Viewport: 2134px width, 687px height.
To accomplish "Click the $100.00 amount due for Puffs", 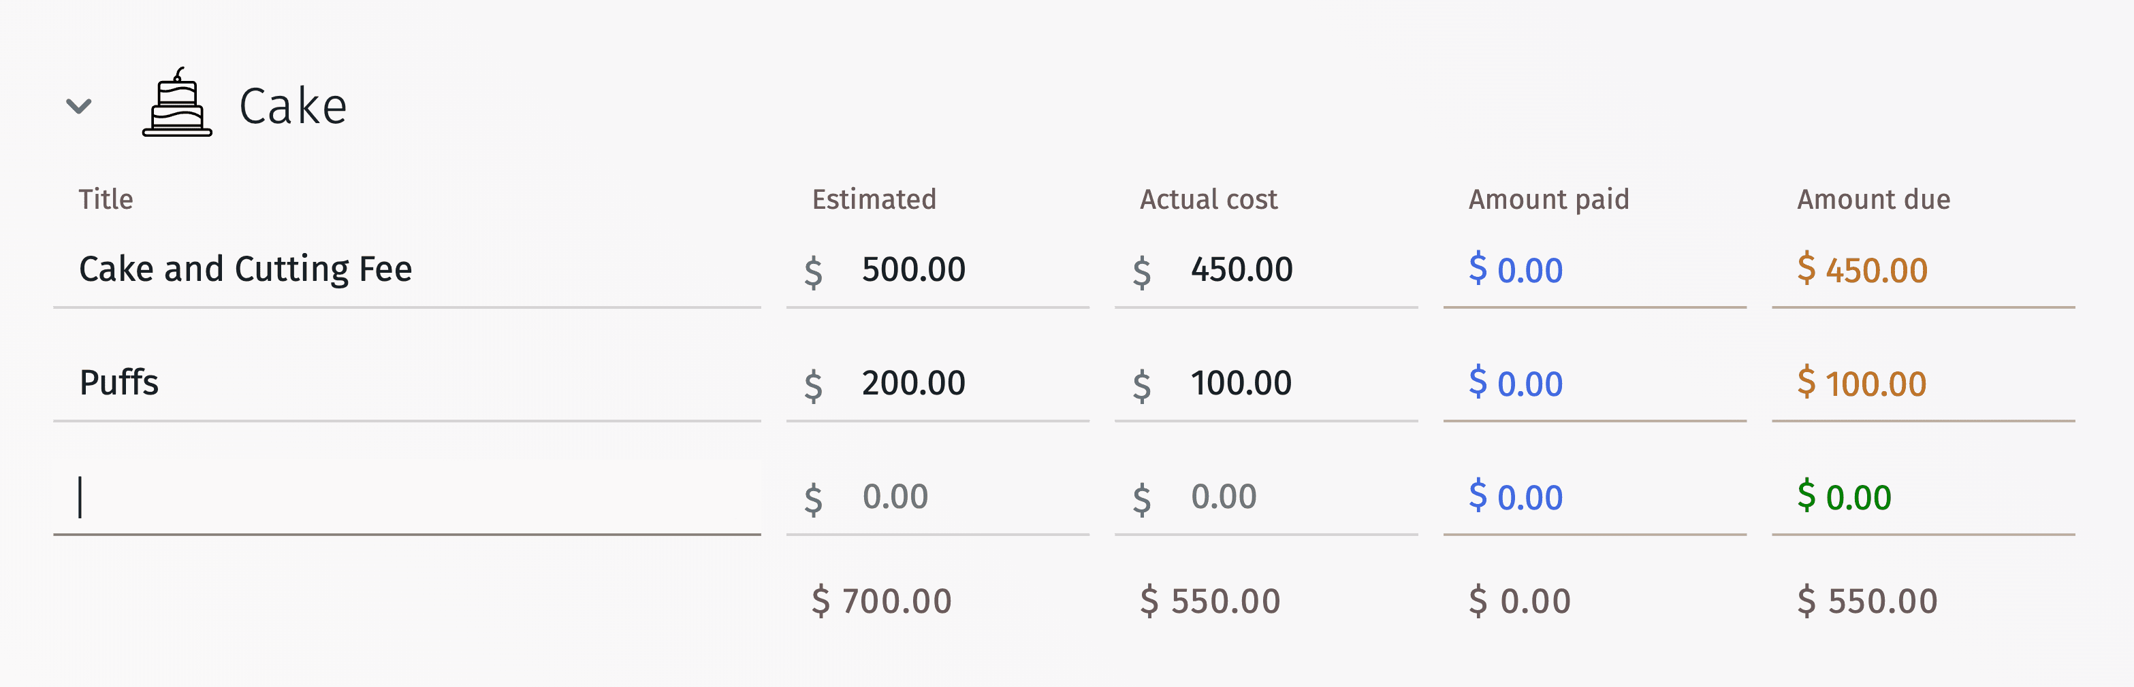I will click(1862, 383).
